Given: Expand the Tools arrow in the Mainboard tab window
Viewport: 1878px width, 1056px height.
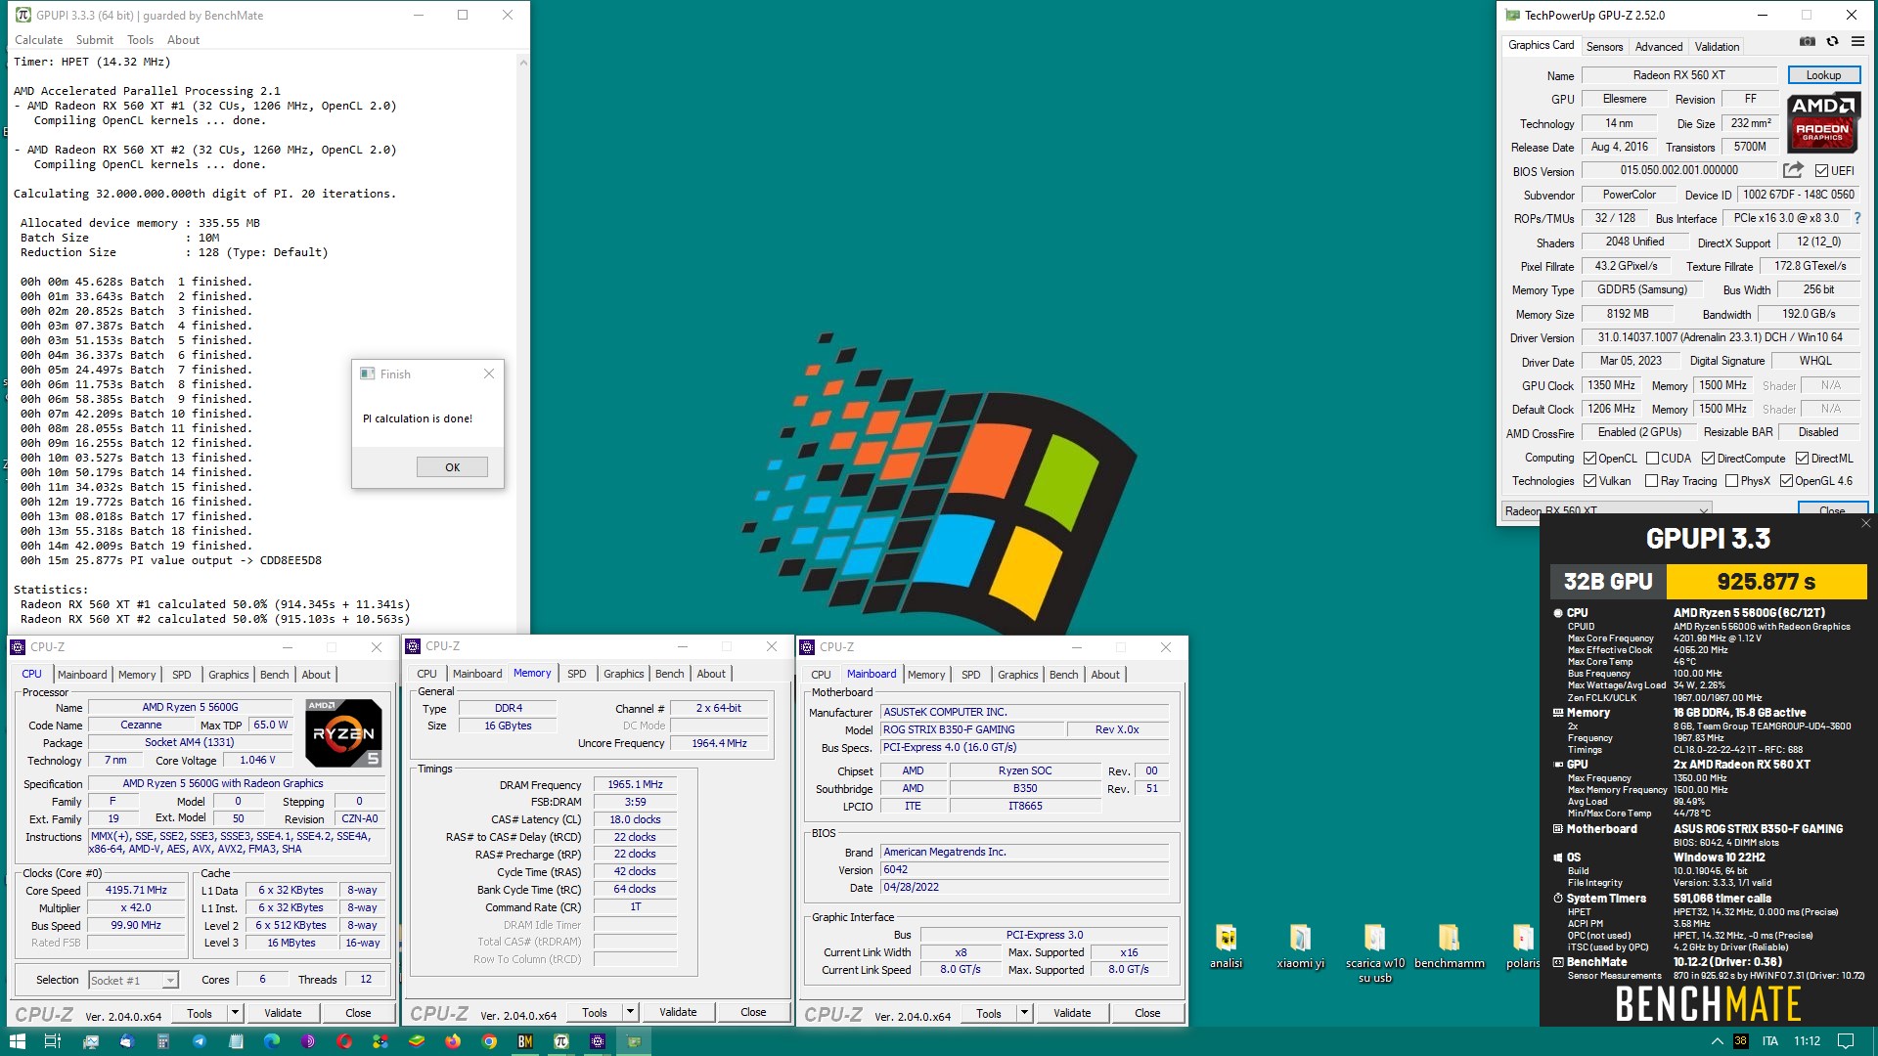Looking at the screenshot, I should (1024, 1013).
